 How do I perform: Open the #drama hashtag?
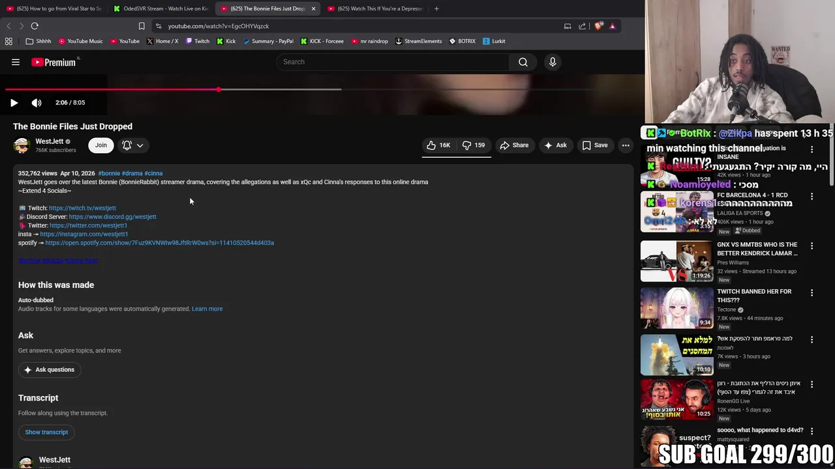pos(132,173)
